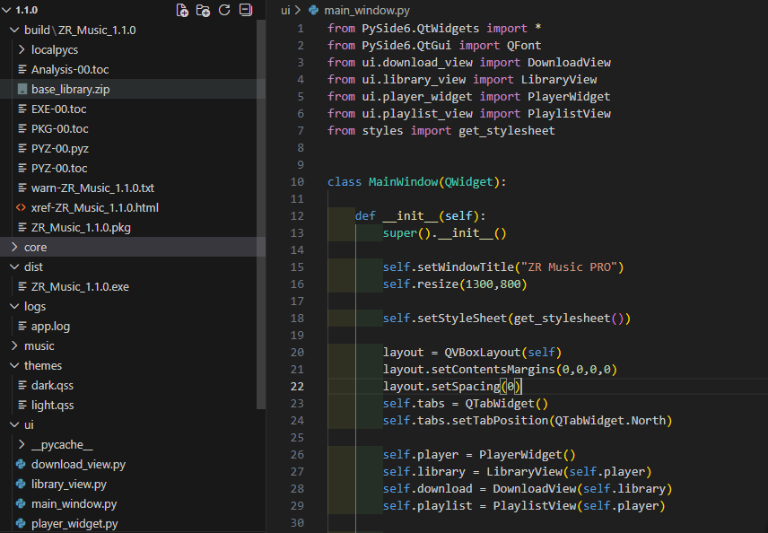The width and height of the screenshot is (768, 533).
Task: Open app.log in the logs folder
Action: tap(50, 326)
